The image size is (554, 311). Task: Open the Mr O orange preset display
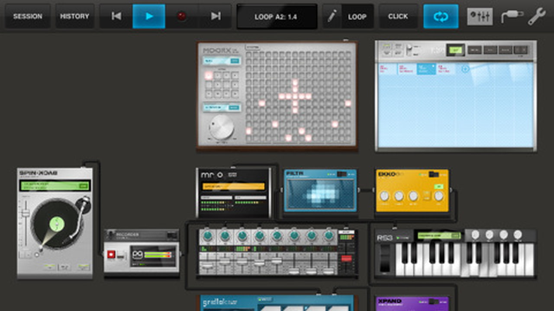point(233,186)
